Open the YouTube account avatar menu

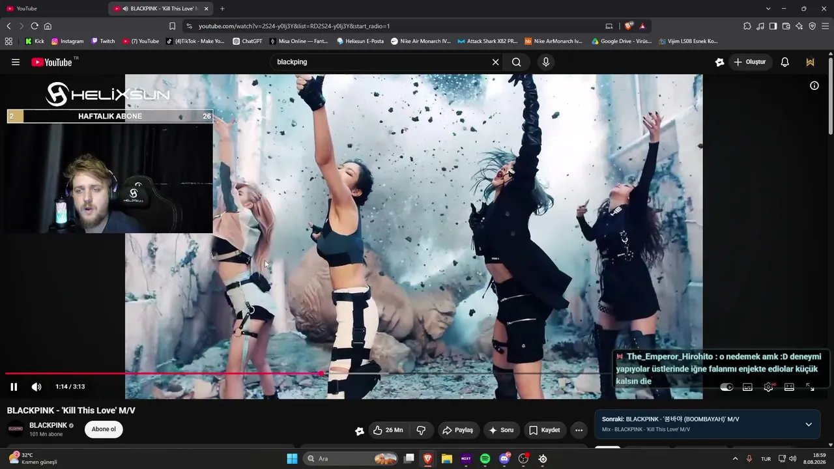810,62
